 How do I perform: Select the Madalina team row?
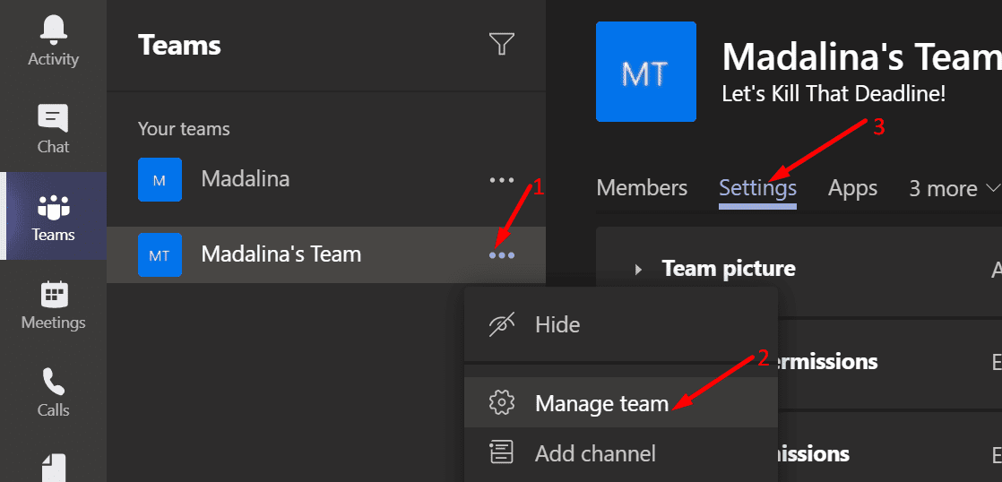point(326,180)
